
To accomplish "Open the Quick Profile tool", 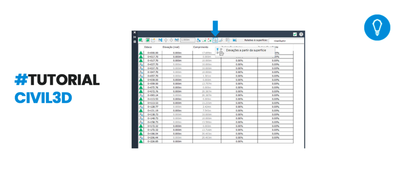I will click(x=153, y=40).
